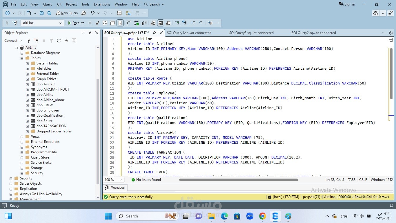396x223 pixels.
Task: Click Object Explorer connect plug icon
Action: 29,41
